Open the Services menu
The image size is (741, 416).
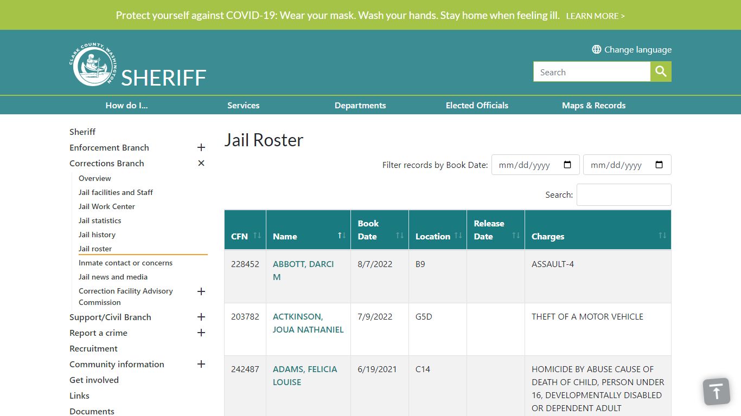(x=243, y=105)
